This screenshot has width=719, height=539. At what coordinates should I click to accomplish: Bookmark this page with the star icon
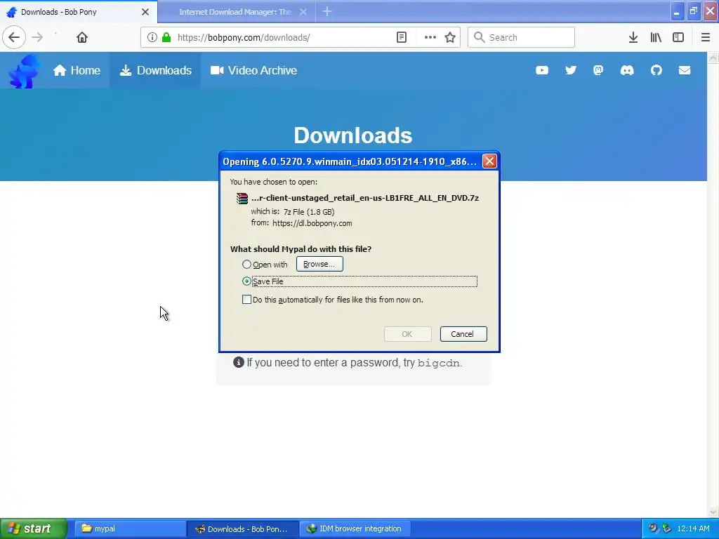tap(450, 37)
